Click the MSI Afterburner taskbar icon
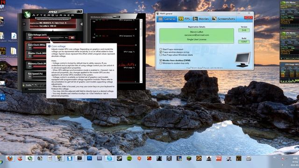This screenshot has height=168, width=299. click(30, 158)
